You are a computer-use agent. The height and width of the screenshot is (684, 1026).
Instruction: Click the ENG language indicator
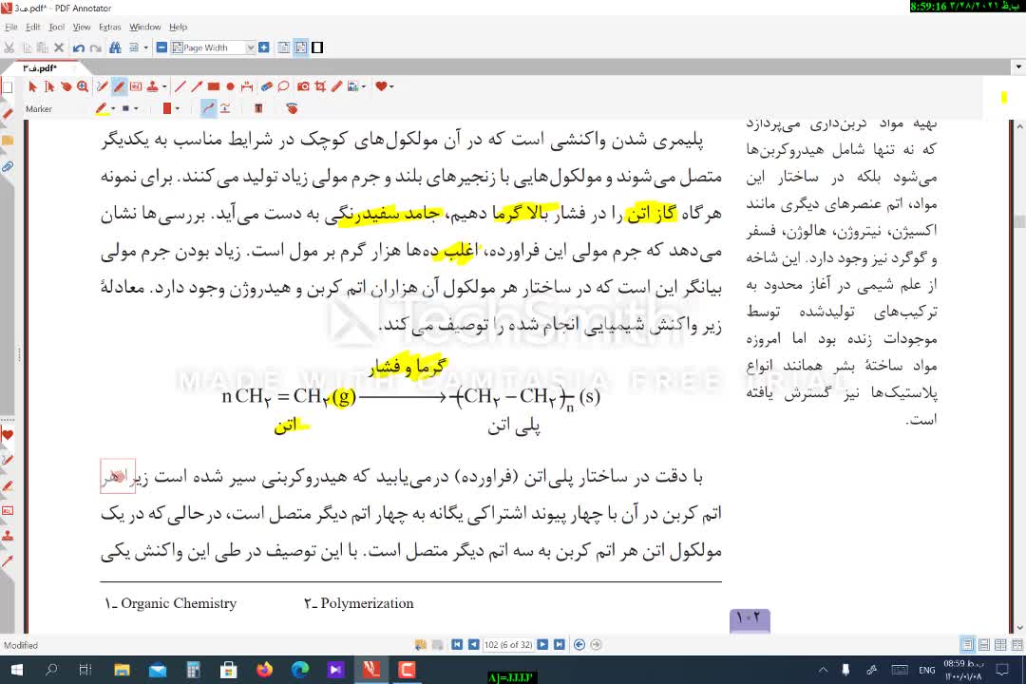[x=926, y=671]
